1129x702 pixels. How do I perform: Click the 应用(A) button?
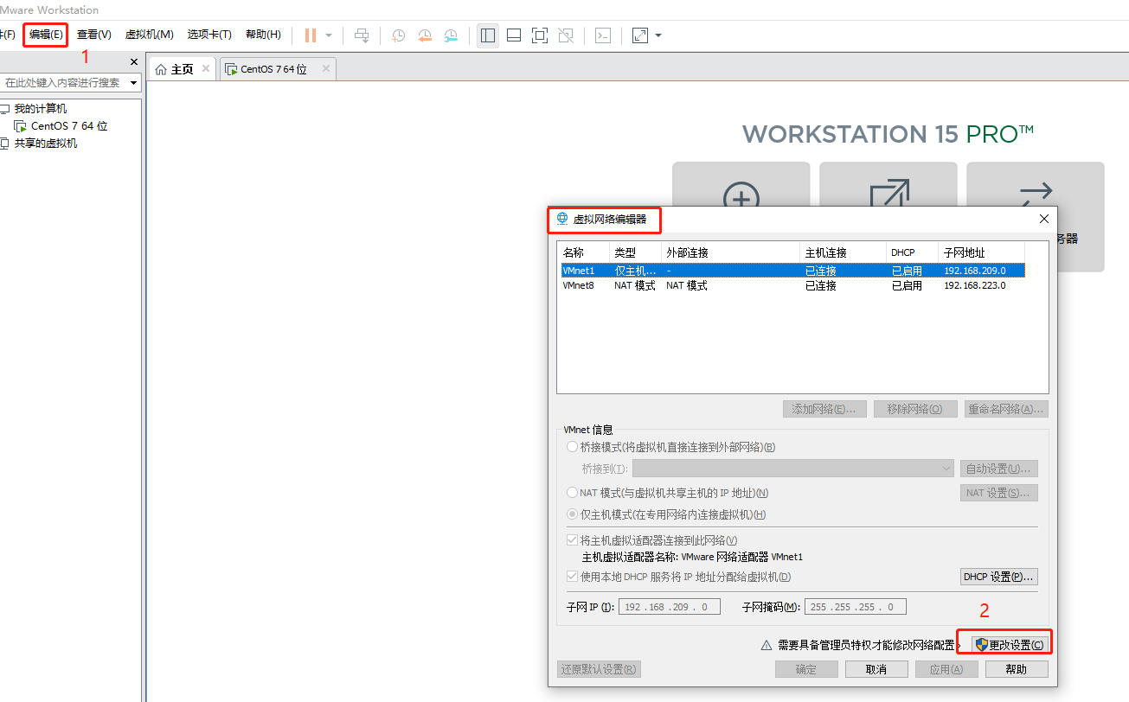[946, 669]
